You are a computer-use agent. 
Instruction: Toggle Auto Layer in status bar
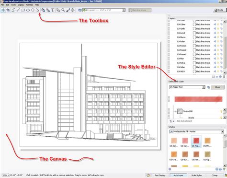point(178,175)
